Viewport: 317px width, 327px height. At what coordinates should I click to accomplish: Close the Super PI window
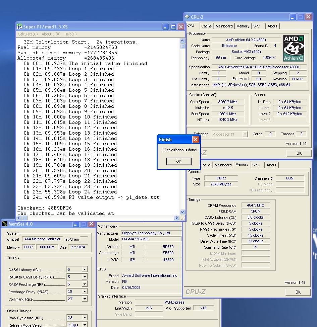coord(181,27)
